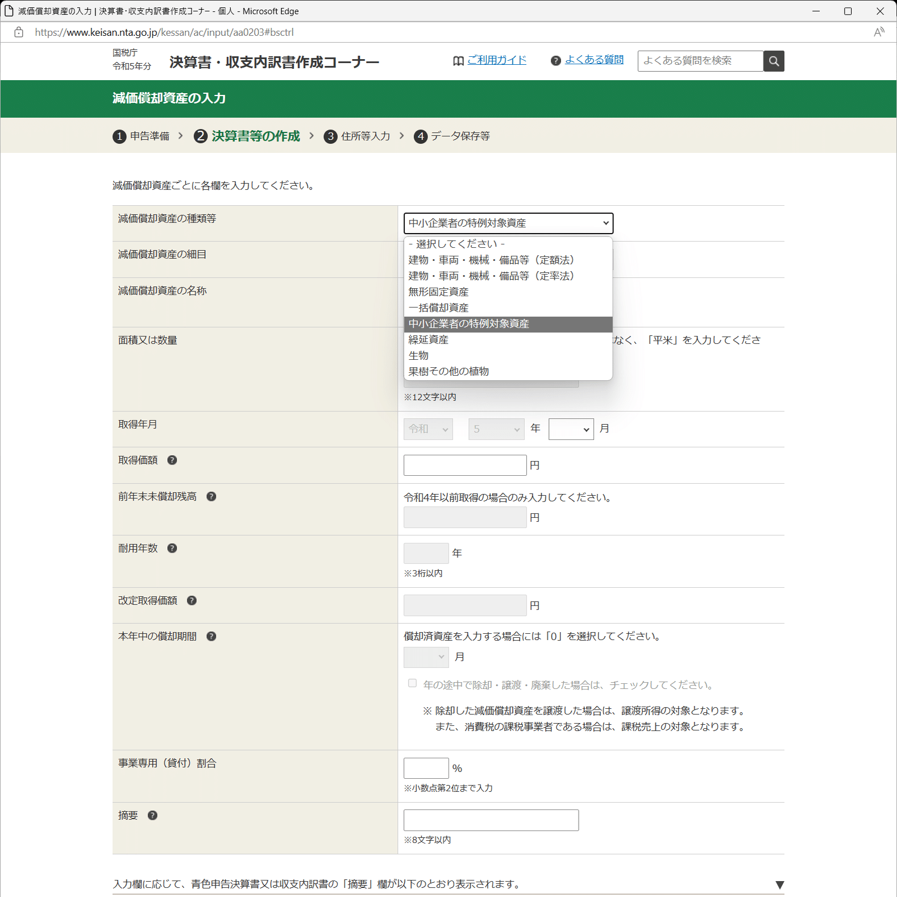This screenshot has width=897, height=897.
Task: Maximize the Edge window
Action: tap(848, 11)
